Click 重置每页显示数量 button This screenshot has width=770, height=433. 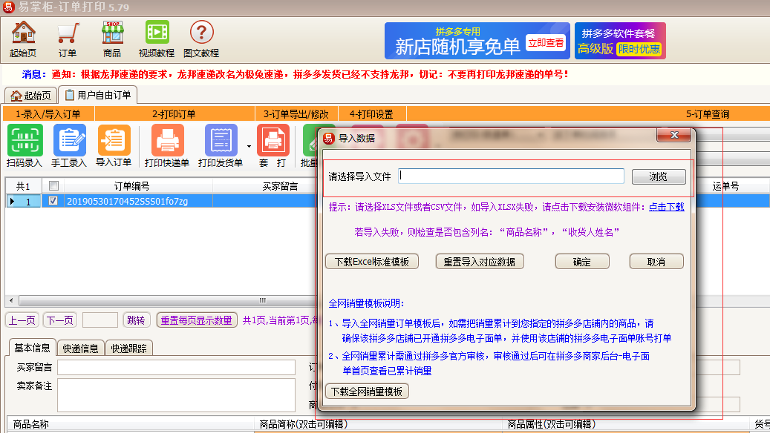point(197,320)
